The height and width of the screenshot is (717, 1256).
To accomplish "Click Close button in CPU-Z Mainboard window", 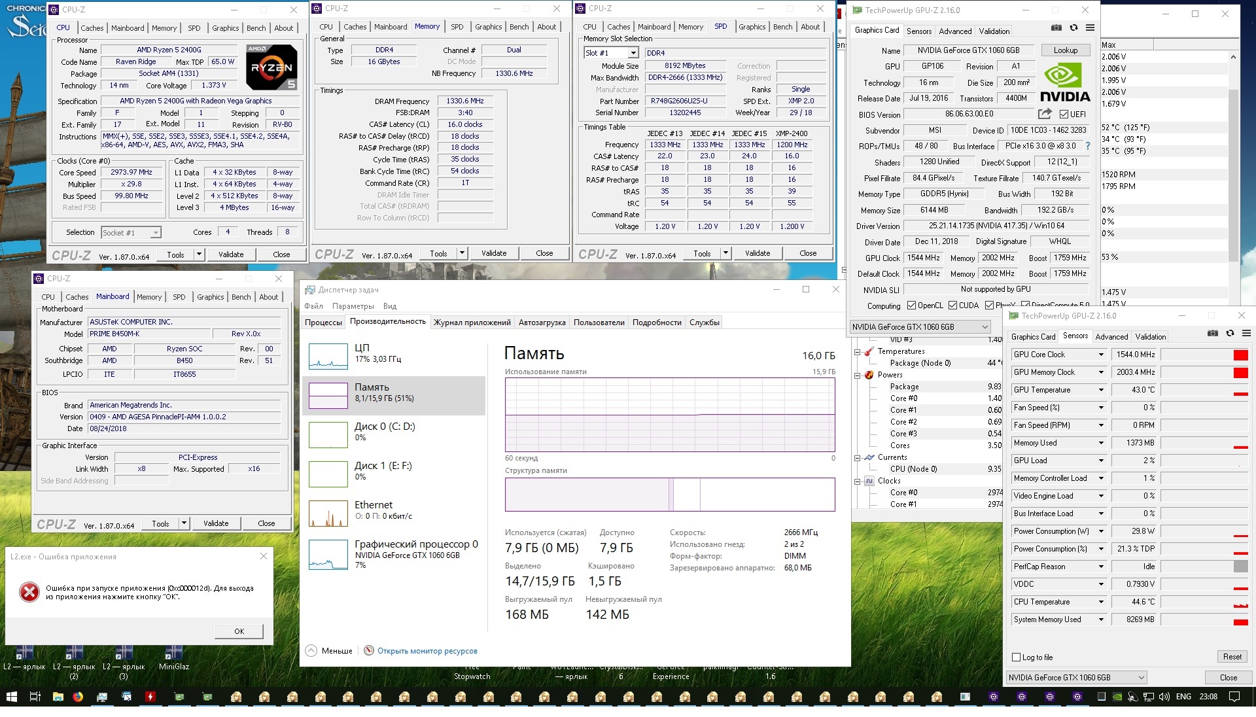I will [x=266, y=523].
